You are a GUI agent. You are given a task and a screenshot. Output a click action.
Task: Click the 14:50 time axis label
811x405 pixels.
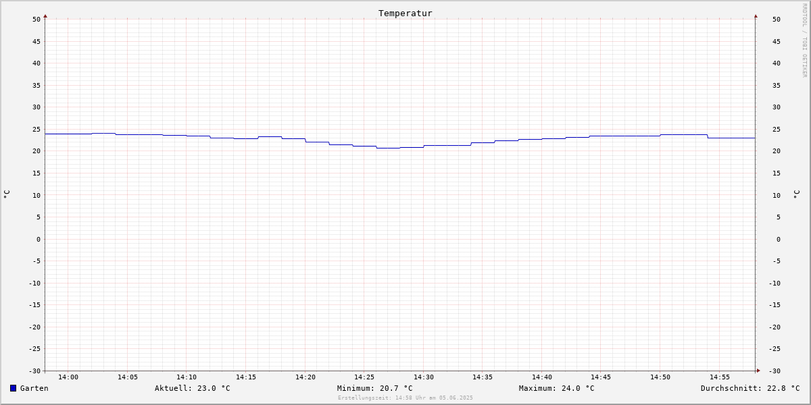pyautogui.click(x=660, y=377)
